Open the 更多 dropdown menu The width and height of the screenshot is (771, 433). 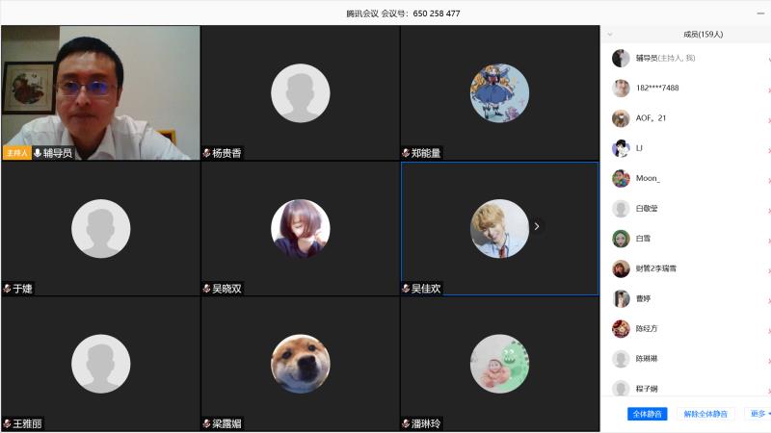point(759,414)
